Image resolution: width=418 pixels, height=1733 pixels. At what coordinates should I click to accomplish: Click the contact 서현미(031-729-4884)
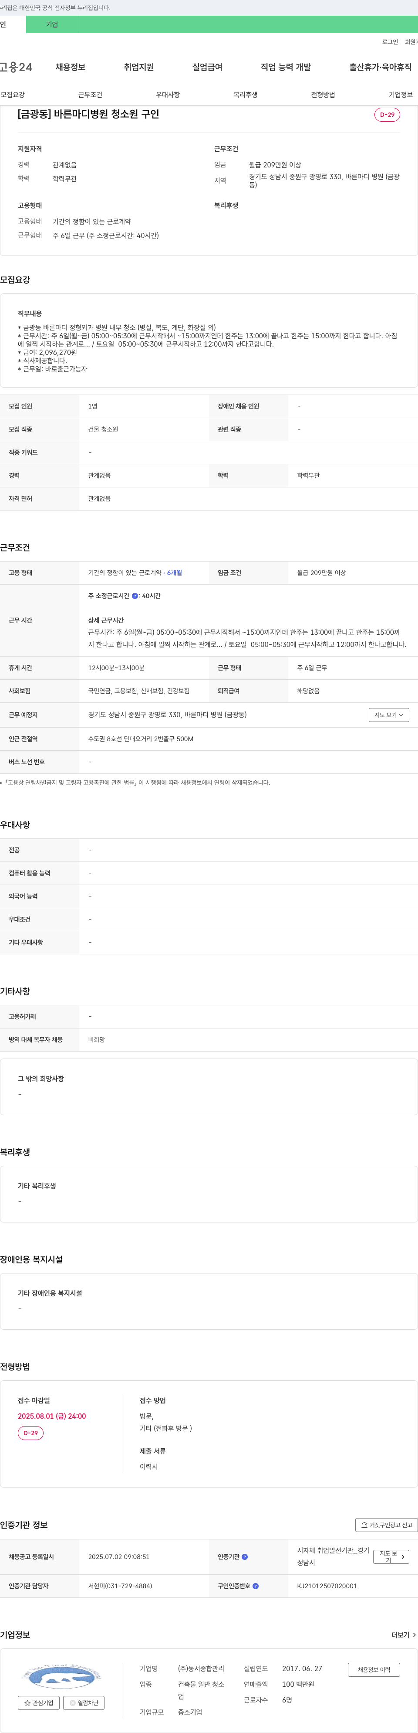pos(120,1587)
